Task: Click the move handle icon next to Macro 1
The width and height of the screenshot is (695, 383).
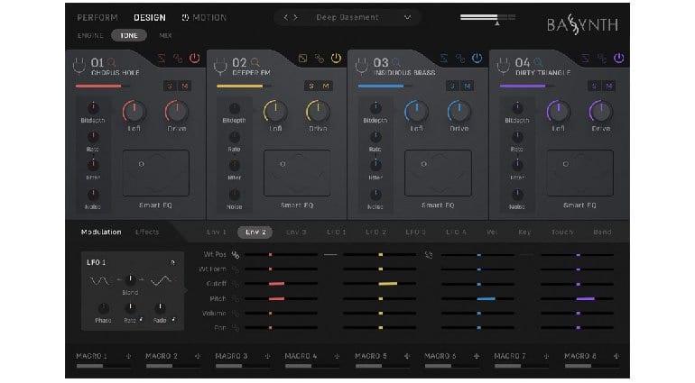Action: pos(128,357)
